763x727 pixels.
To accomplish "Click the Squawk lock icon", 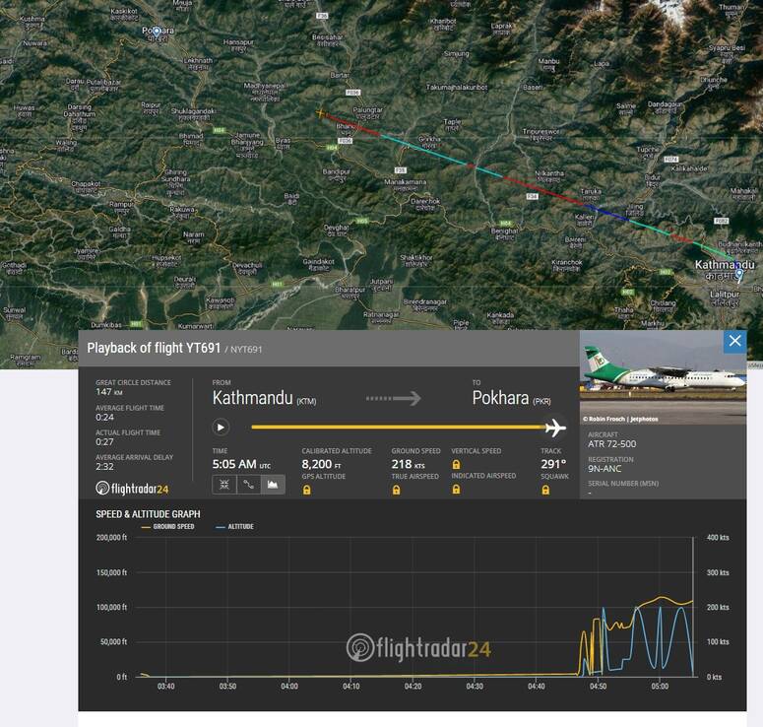I will click(x=545, y=490).
